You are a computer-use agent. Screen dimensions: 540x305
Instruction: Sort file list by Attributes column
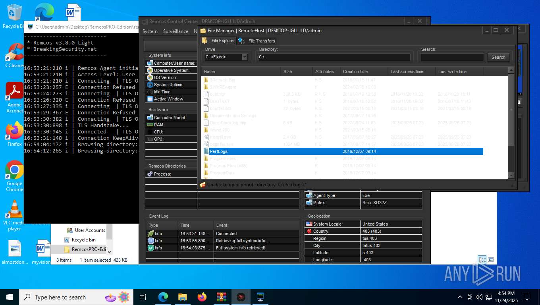[x=326, y=71]
